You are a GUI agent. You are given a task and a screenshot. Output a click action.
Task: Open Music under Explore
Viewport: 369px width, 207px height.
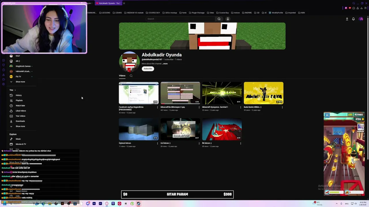point(18,139)
